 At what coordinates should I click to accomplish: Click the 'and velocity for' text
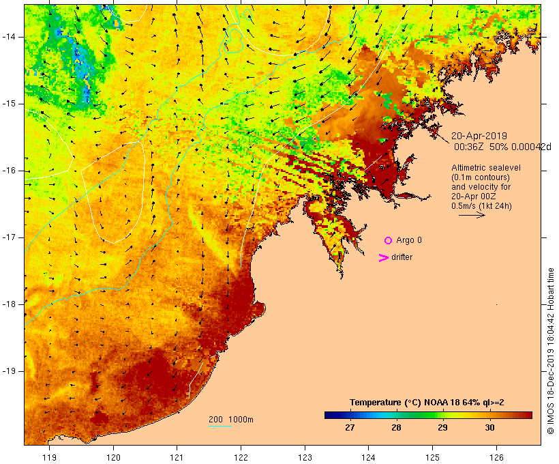[x=481, y=187]
